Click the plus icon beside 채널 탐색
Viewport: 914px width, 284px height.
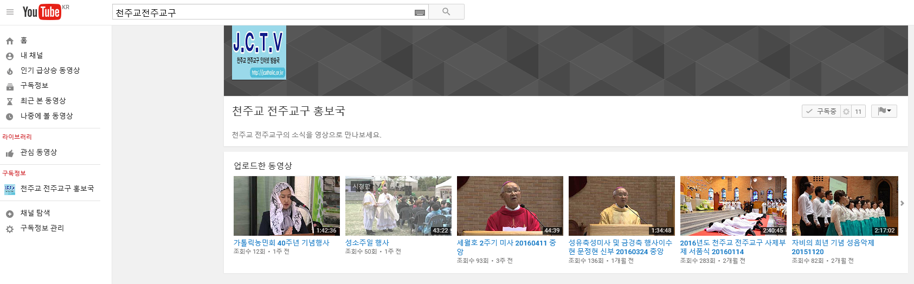coord(10,214)
